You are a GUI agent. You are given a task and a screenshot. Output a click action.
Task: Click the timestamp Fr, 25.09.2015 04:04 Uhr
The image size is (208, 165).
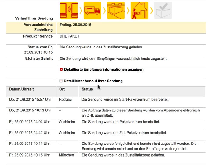29,122
